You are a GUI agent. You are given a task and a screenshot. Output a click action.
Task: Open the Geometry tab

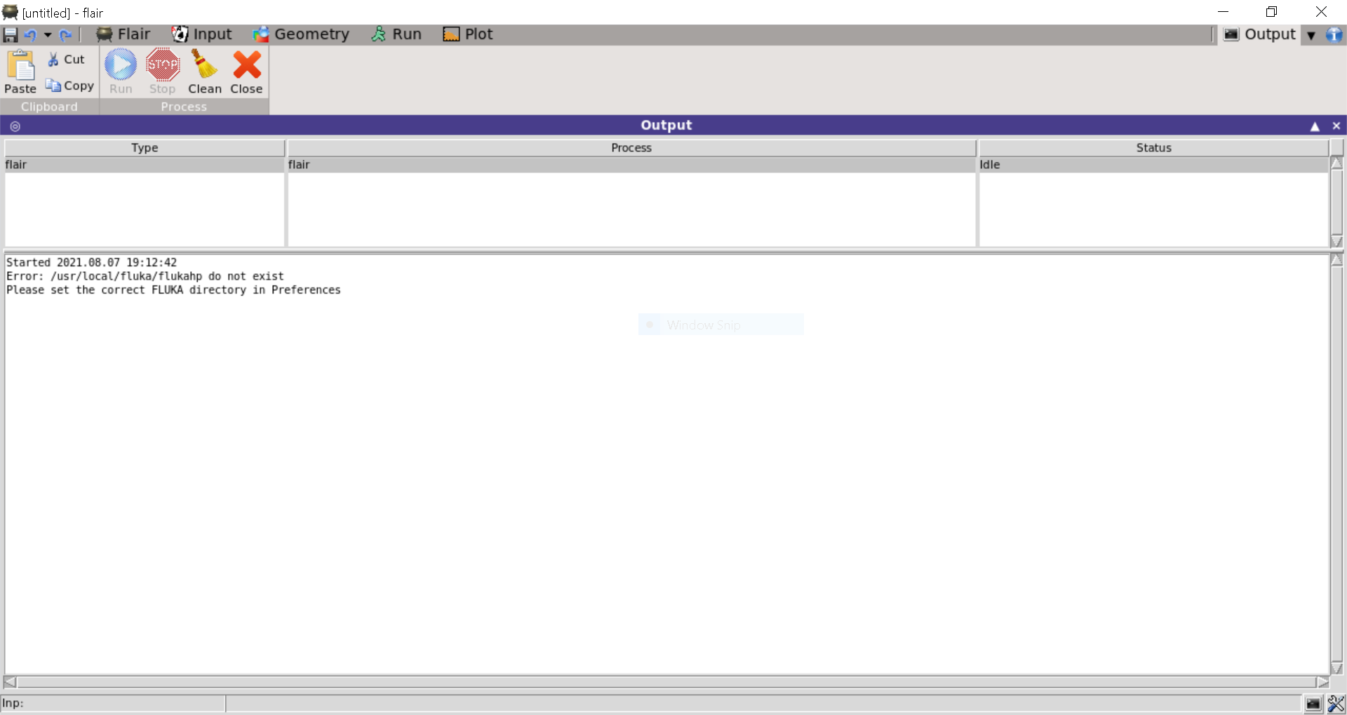click(302, 34)
